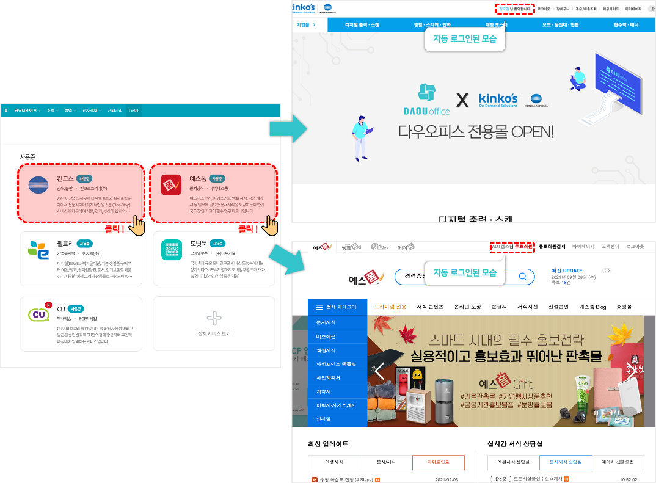Open 현수막·배너 menu on kinko's
This screenshot has height=483, width=656.
click(x=626, y=24)
